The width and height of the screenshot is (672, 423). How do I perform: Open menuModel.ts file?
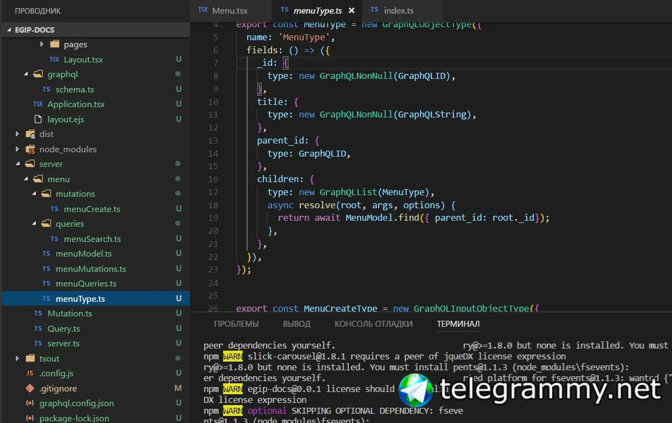click(84, 253)
